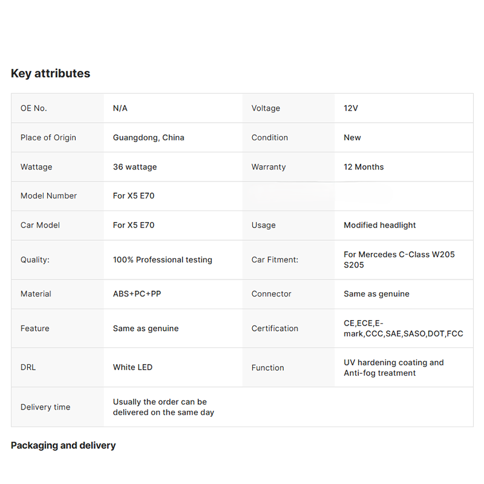Image resolution: width=484 pixels, height=484 pixels.
Task: Select the UV hardening coating function text
Action: pos(394,368)
